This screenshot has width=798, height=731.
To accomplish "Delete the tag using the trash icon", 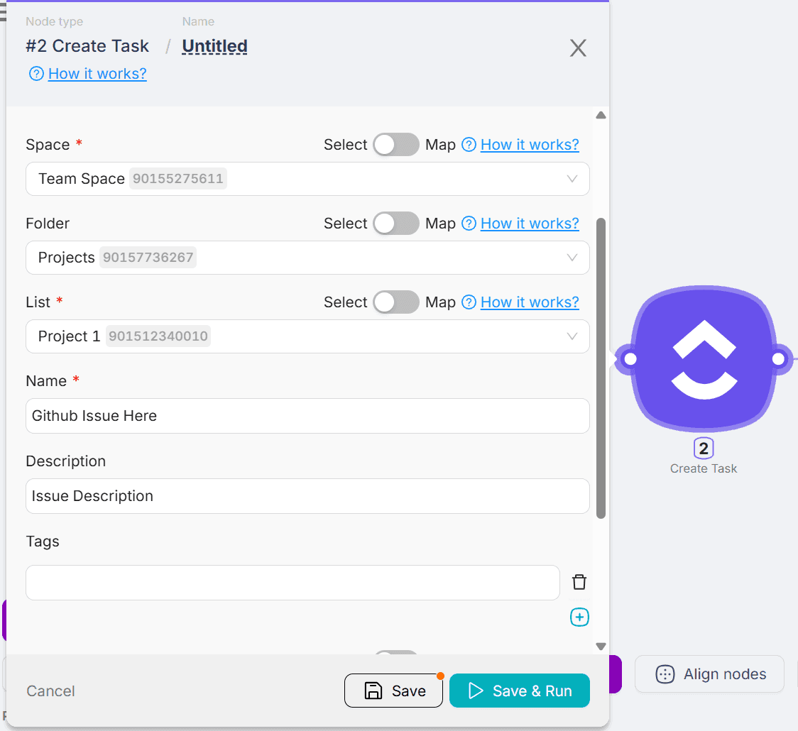I will 579,583.
